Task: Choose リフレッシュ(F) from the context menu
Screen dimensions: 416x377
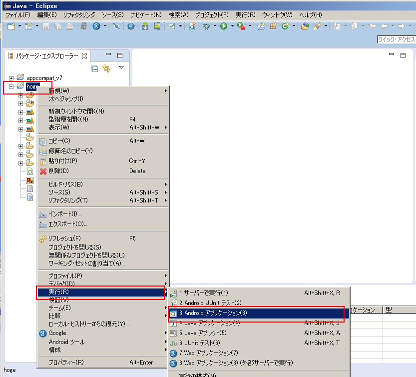Action: [x=103, y=238]
